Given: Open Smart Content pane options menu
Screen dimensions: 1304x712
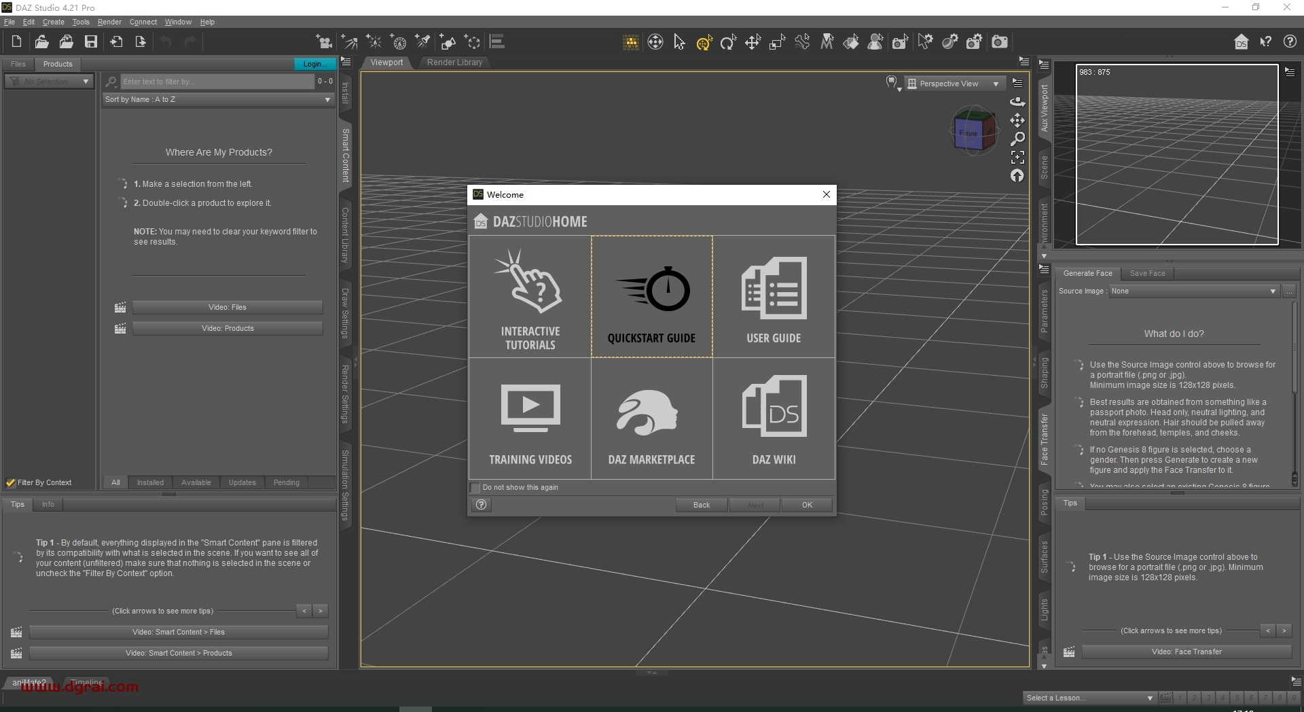Looking at the screenshot, I should [346, 62].
